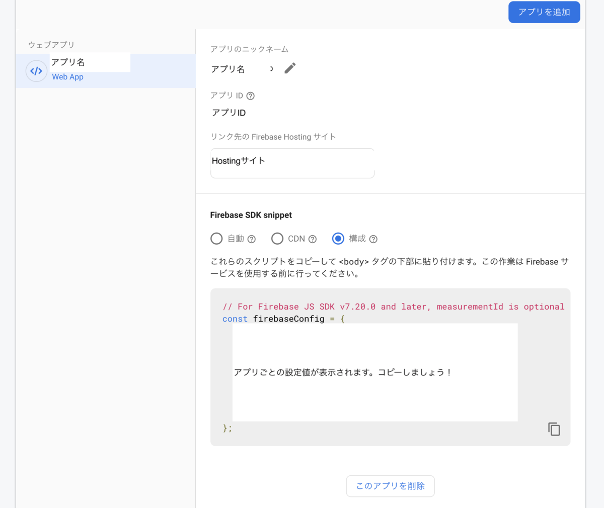This screenshot has width=604, height=508.
Task: Click the リンク先の Firebase Hosting サイト label
Action: pos(273,137)
